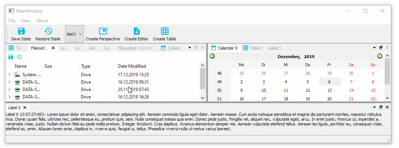Go to previous month in calendar
Image resolution: width=399 pixels, height=148 pixels.
pos(212,56)
